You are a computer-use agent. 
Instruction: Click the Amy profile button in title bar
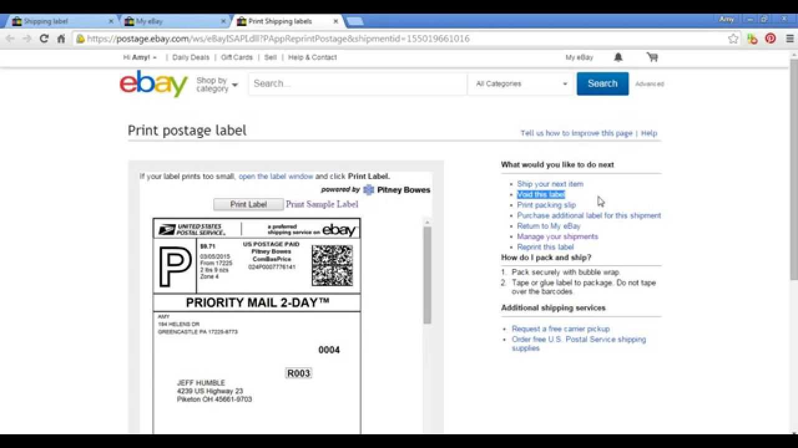pos(727,19)
